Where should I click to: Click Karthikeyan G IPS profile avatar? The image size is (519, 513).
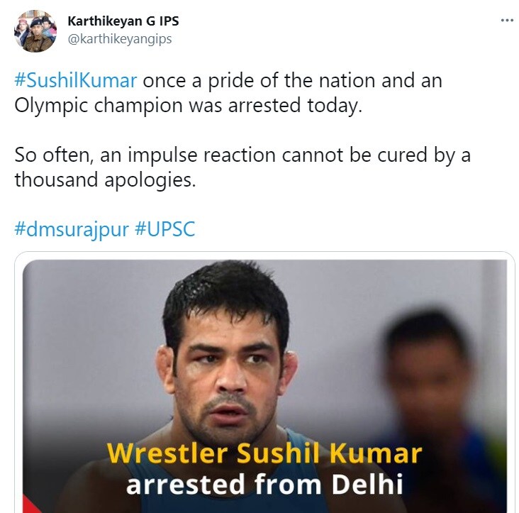(x=35, y=31)
